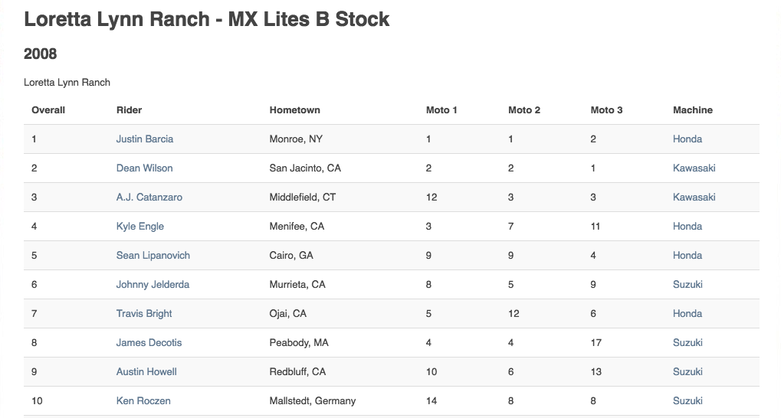View Travis Bright rider profile
Image resolution: width=781 pixels, height=418 pixels.
click(144, 314)
